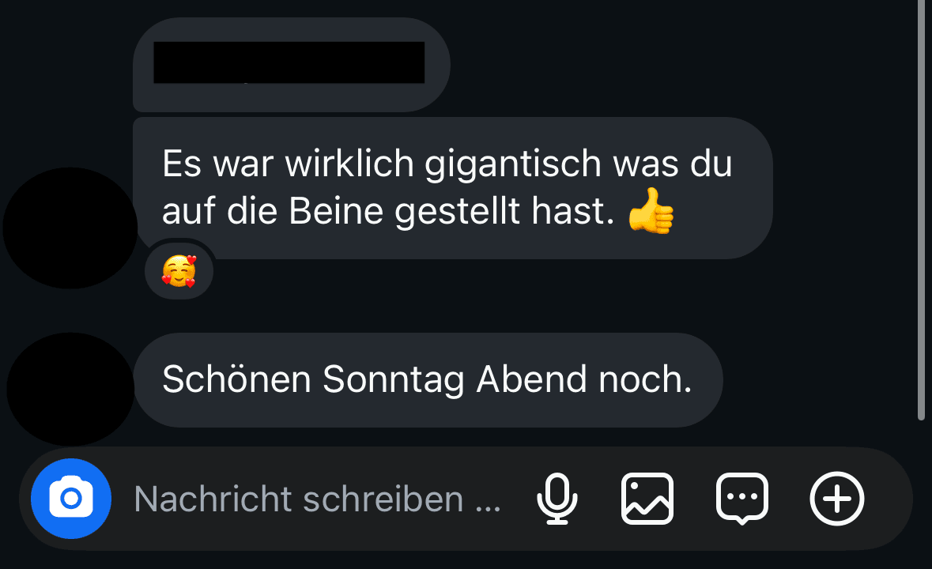The height and width of the screenshot is (569, 932).
Task: Open the profile picture beside Schönen Sonntag message
Action: [70, 389]
